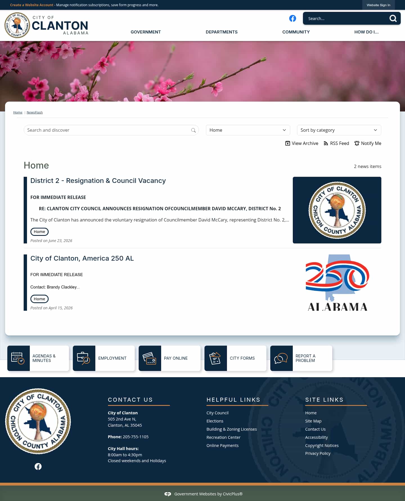Click the phone number 205-755-1105
The height and width of the screenshot is (501, 405).
(x=136, y=437)
